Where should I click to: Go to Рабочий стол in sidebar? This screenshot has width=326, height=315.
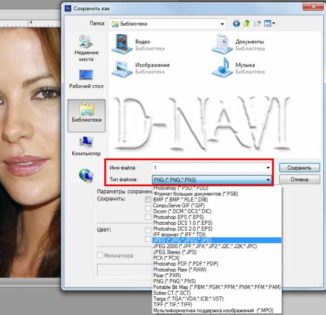(86, 79)
